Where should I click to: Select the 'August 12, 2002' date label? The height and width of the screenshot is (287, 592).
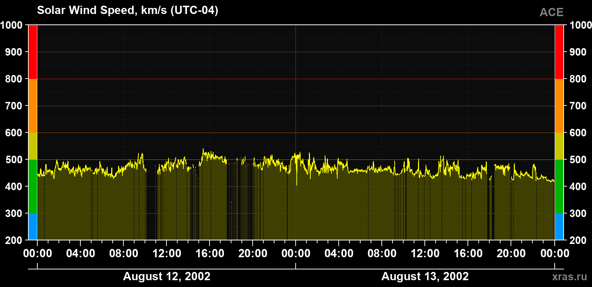(166, 276)
